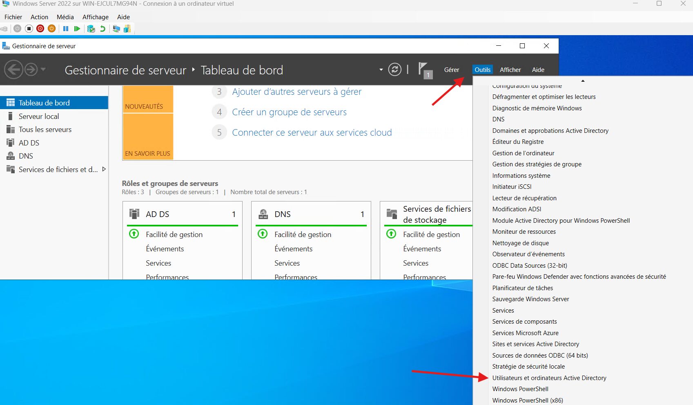Click the green Revert arrow icon in the VM toolbar
Viewport: 693px width, 405px height.
click(x=103, y=29)
